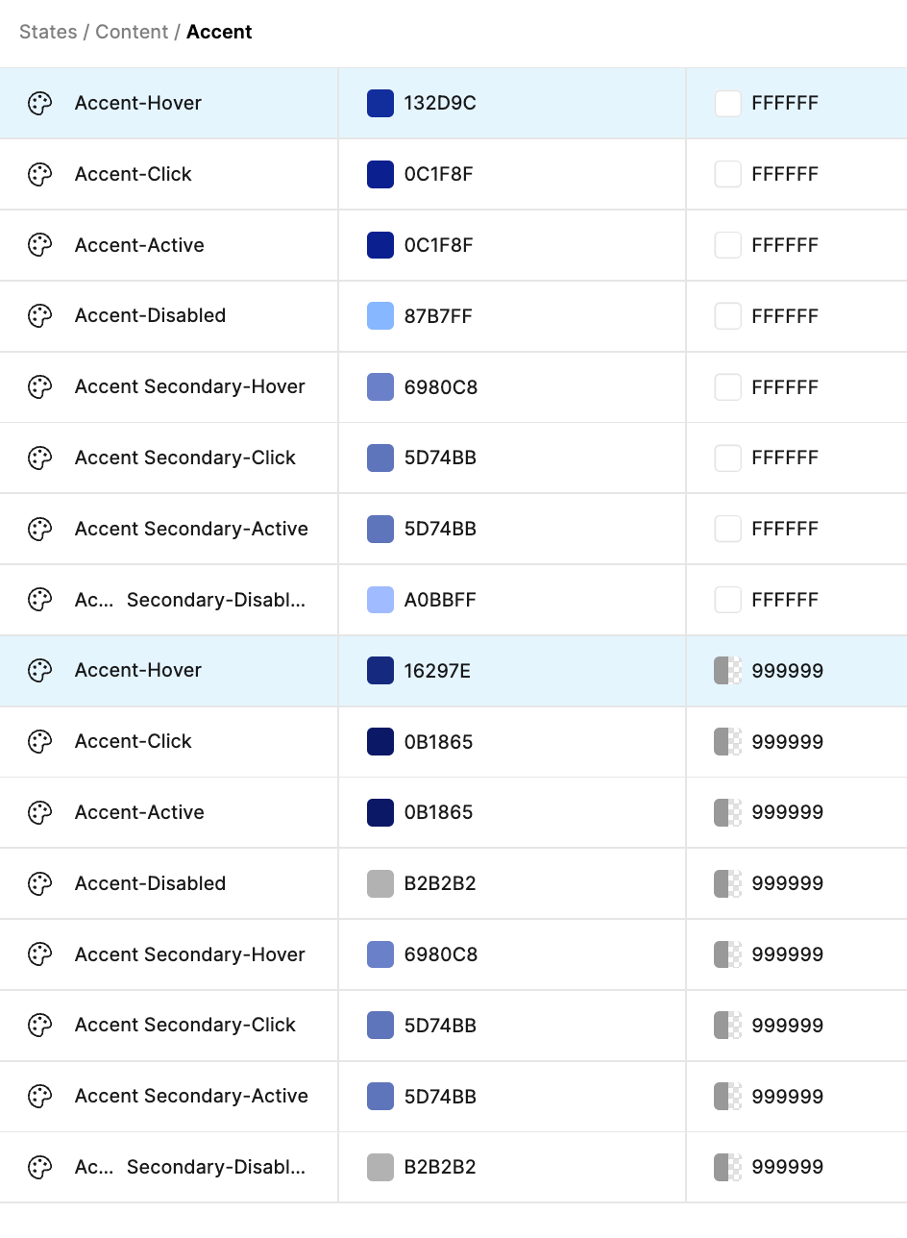Screen dimensions: 907x1238
Task: Click the 5D74BB value in Secondary-Active row with 999999
Action: click(440, 1097)
